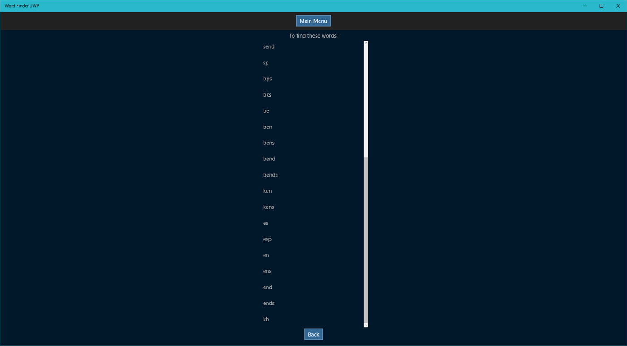Screen dimensions: 627x346
Task: Click the scrollbar up arrow
Action: (x=365, y=42)
